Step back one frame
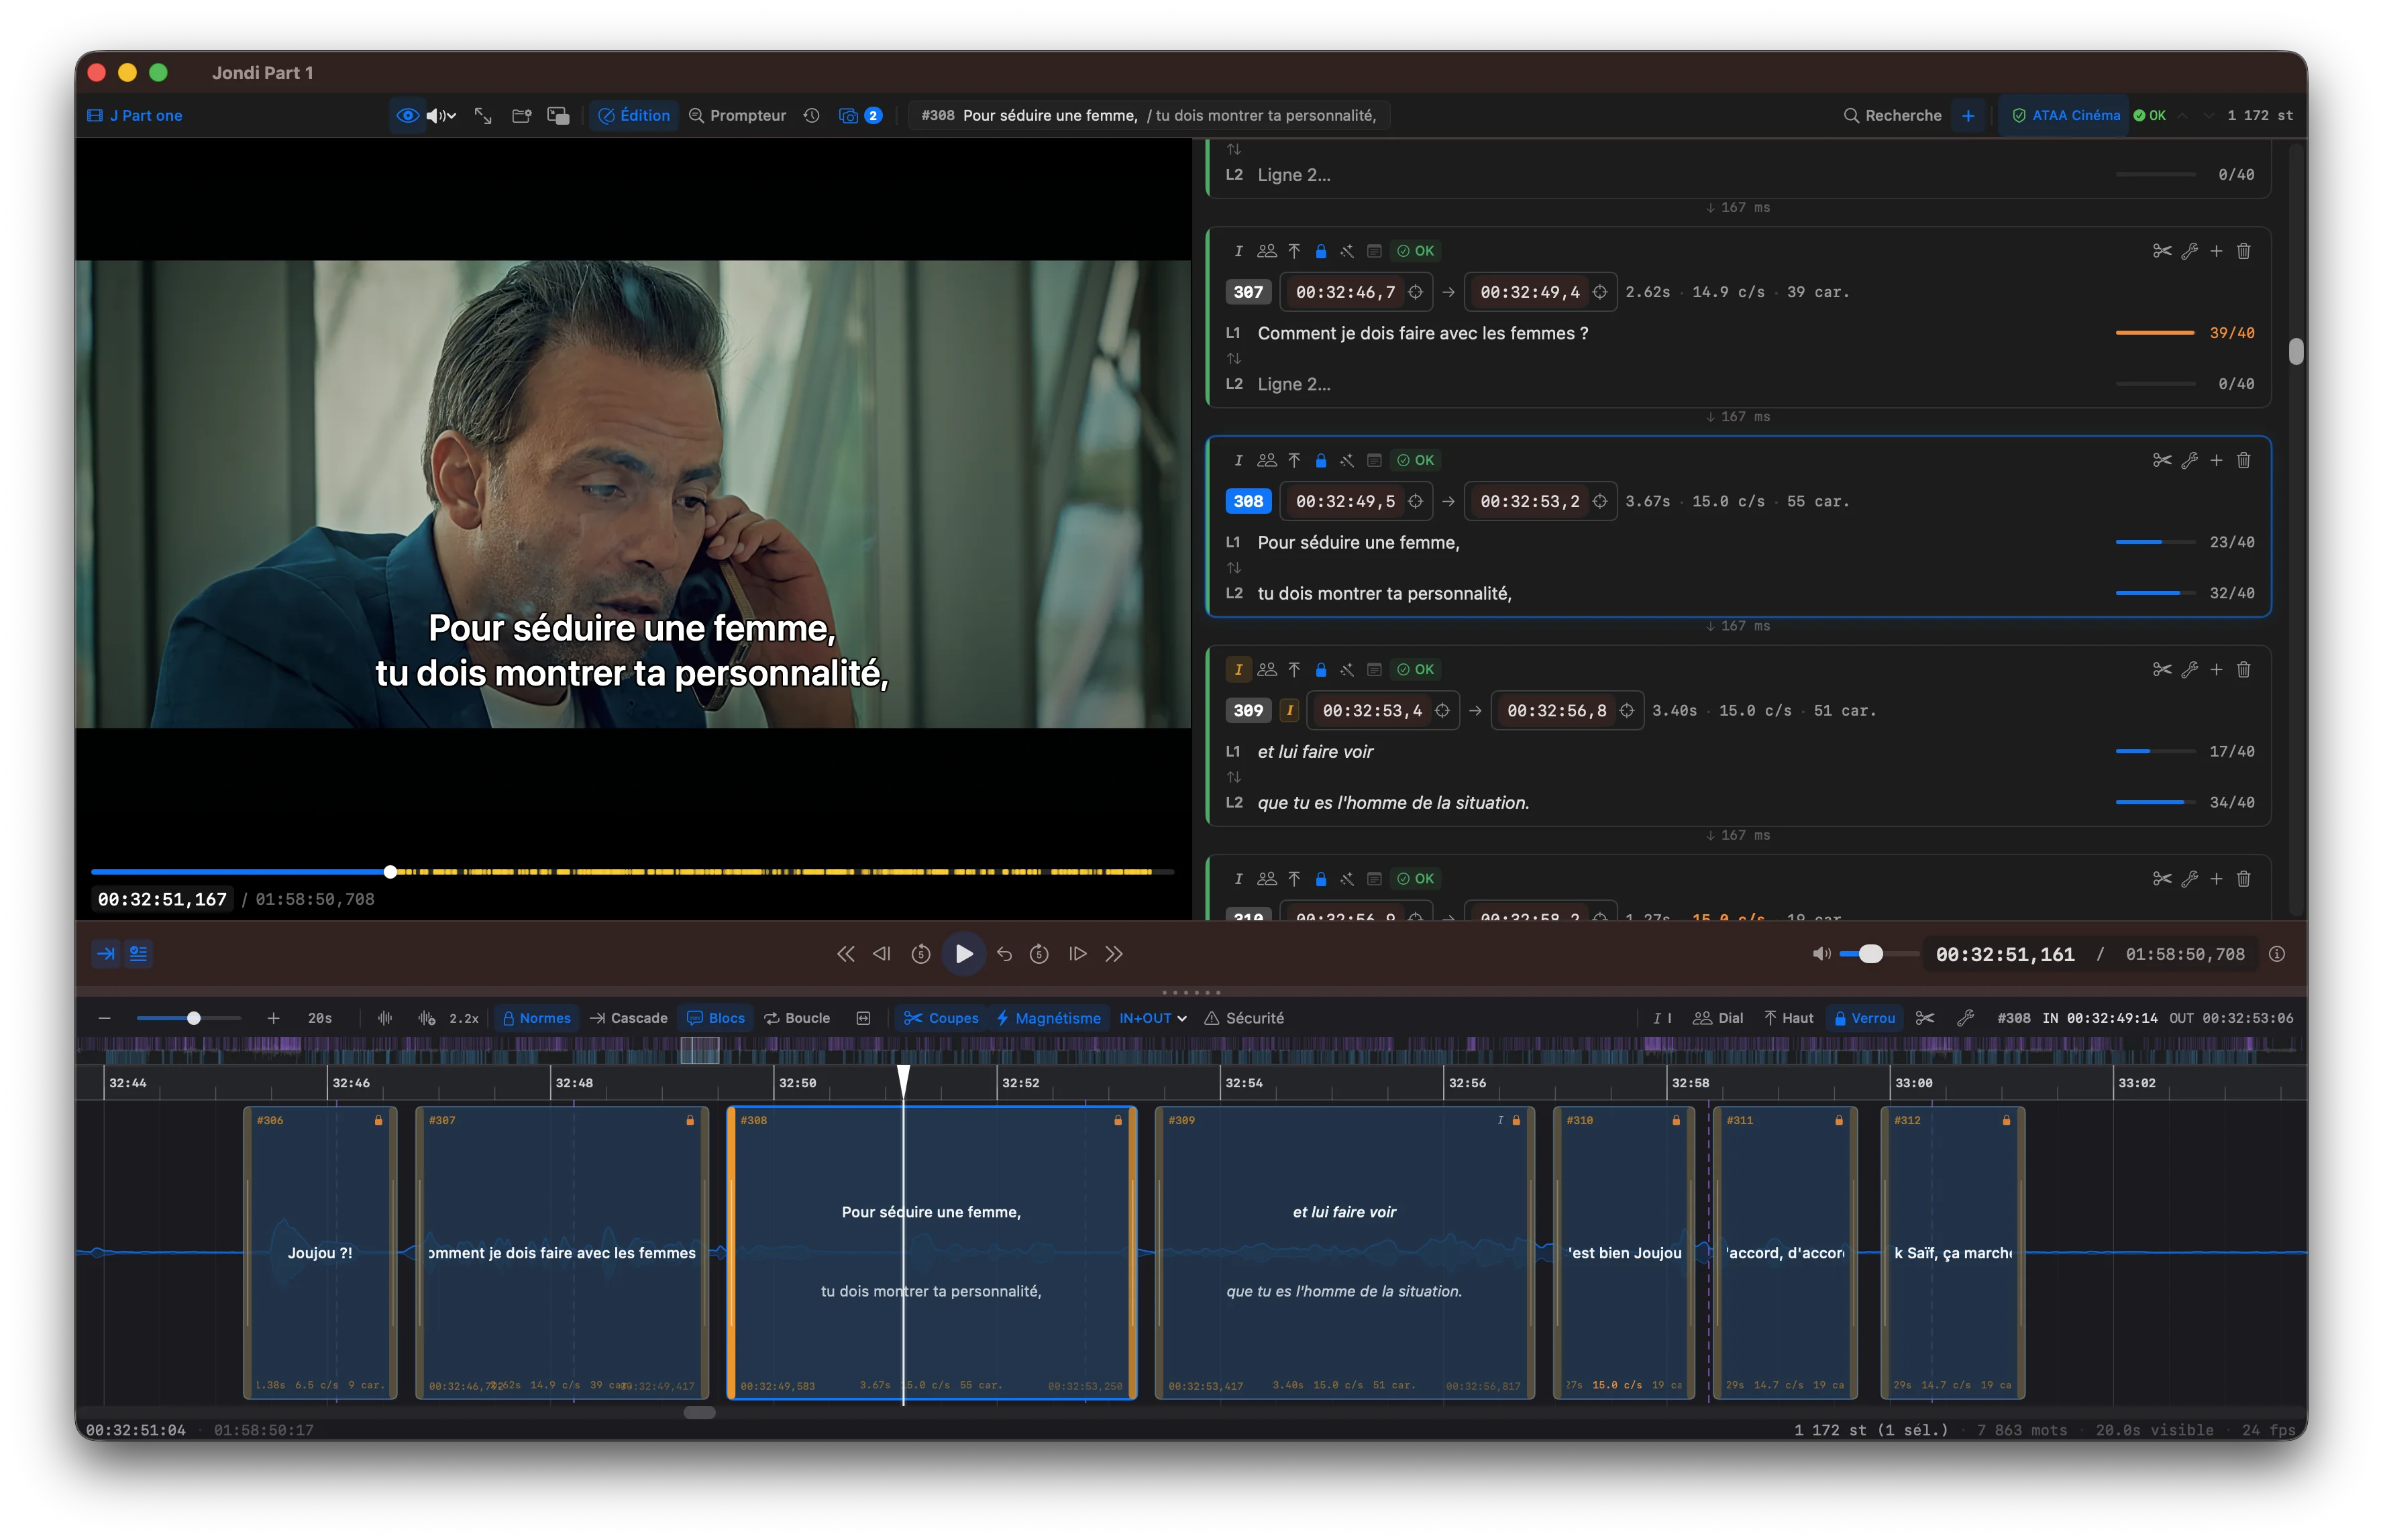This screenshot has width=2383, height=1540. (x=881, y=954)
